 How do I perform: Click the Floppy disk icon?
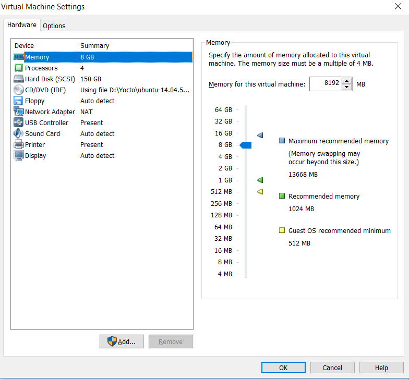[18, 101]
